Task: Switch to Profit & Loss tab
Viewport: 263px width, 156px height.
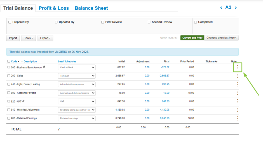Action: [54, 8]
